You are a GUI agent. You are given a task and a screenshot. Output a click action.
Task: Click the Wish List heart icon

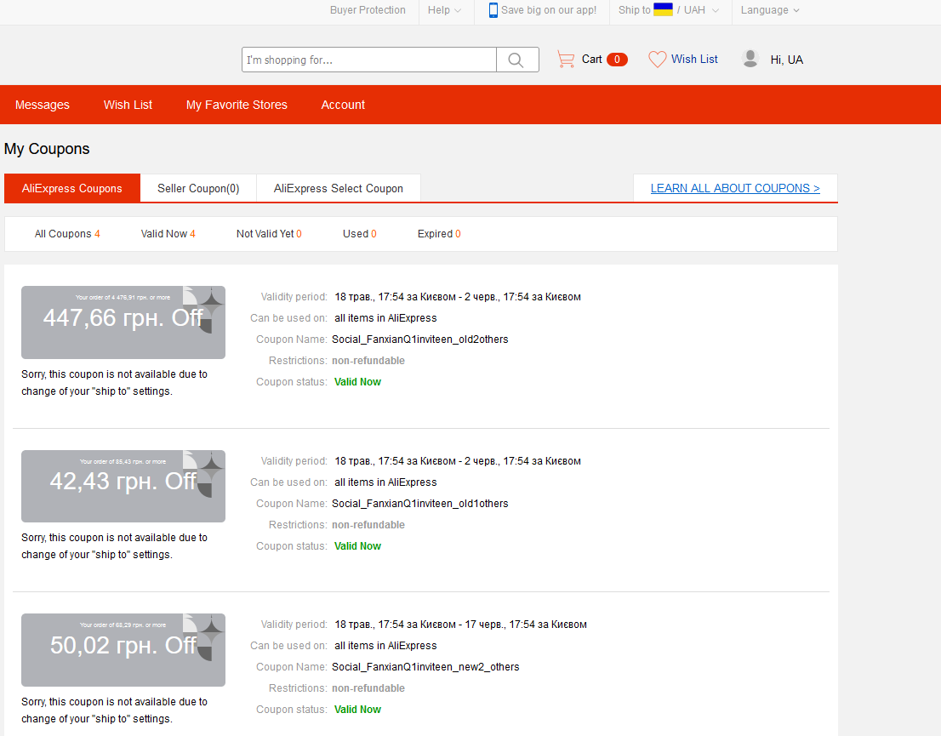[x=657, y=59]
